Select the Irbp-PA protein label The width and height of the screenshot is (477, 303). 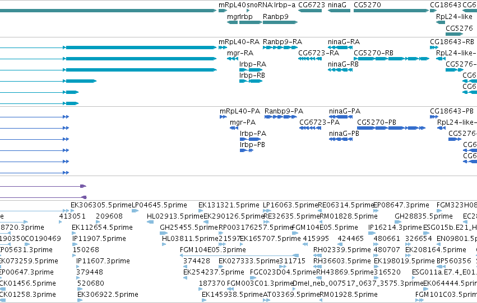click(x=253, y=134)
